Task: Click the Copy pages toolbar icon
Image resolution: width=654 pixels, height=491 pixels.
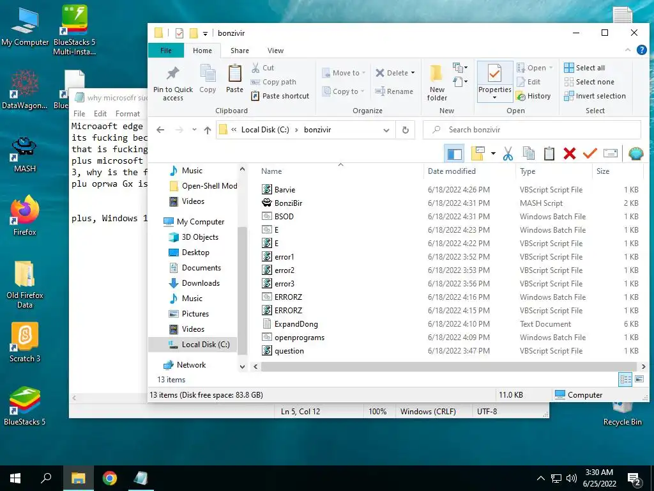Action: (528, 153)
